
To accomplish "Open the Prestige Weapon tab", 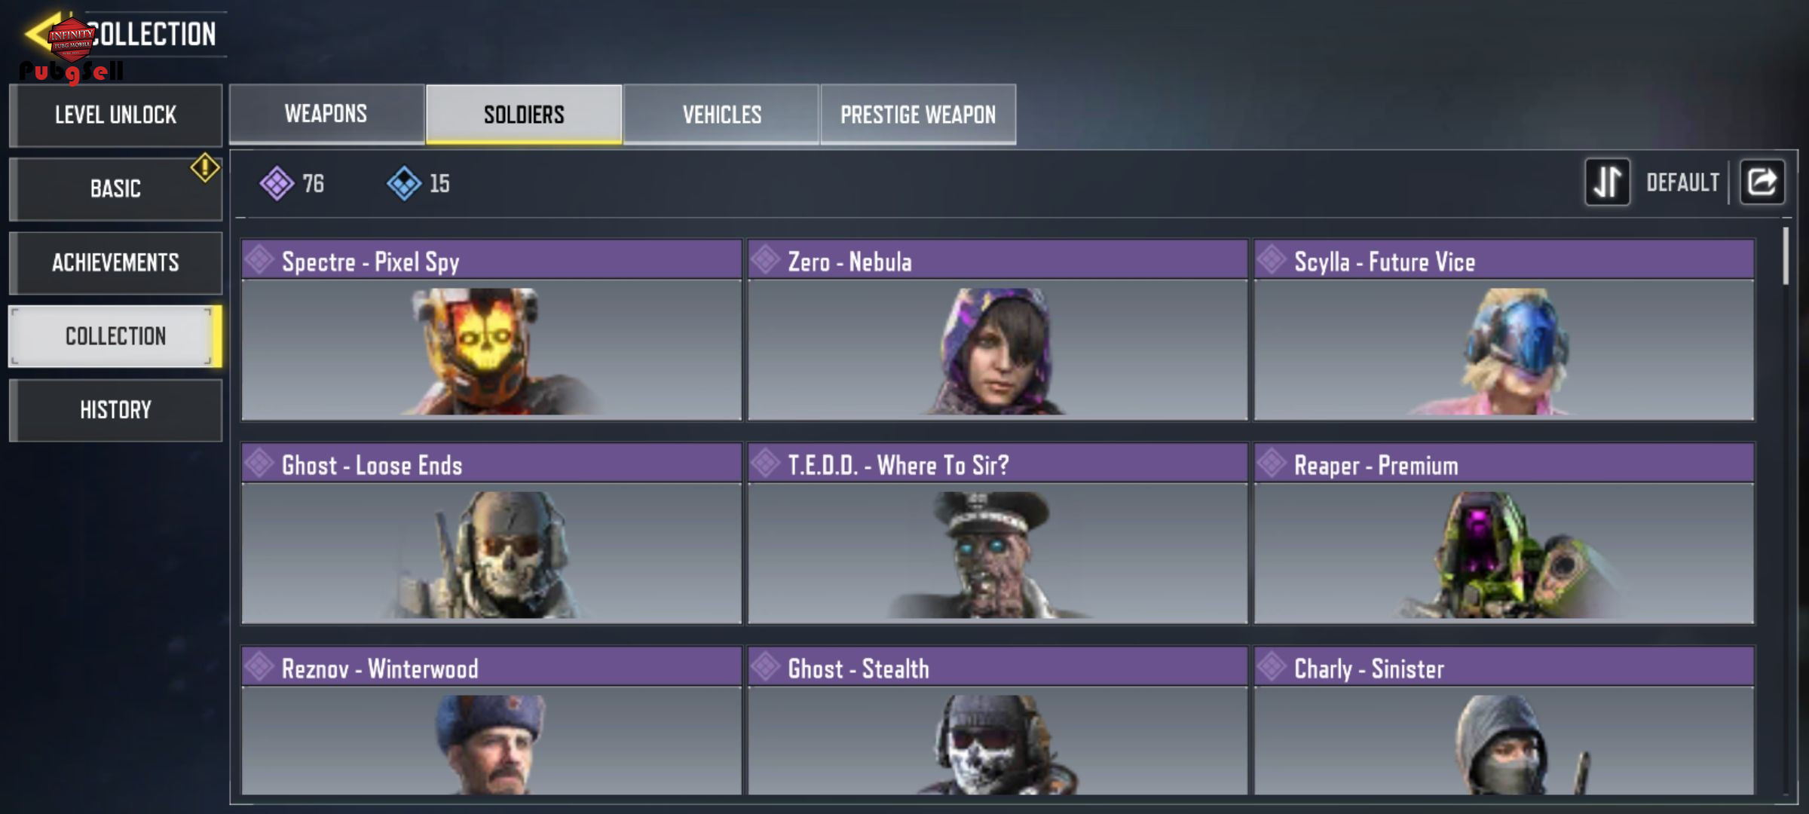I will coord(918,114).
